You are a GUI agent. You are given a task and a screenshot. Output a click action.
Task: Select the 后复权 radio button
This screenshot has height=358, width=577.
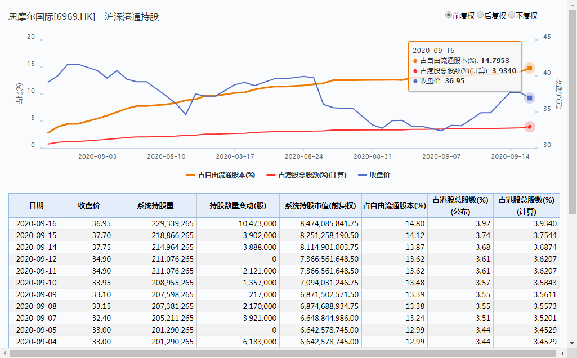480,15
